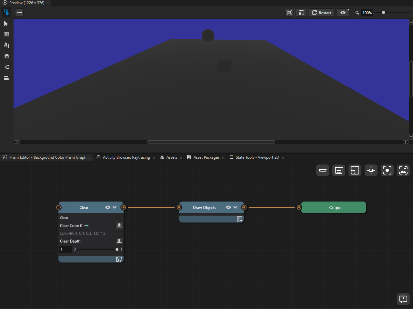Click upload icon next to Clear Color 0
This screenshot has width=413, height=309.
click(119, 225)
